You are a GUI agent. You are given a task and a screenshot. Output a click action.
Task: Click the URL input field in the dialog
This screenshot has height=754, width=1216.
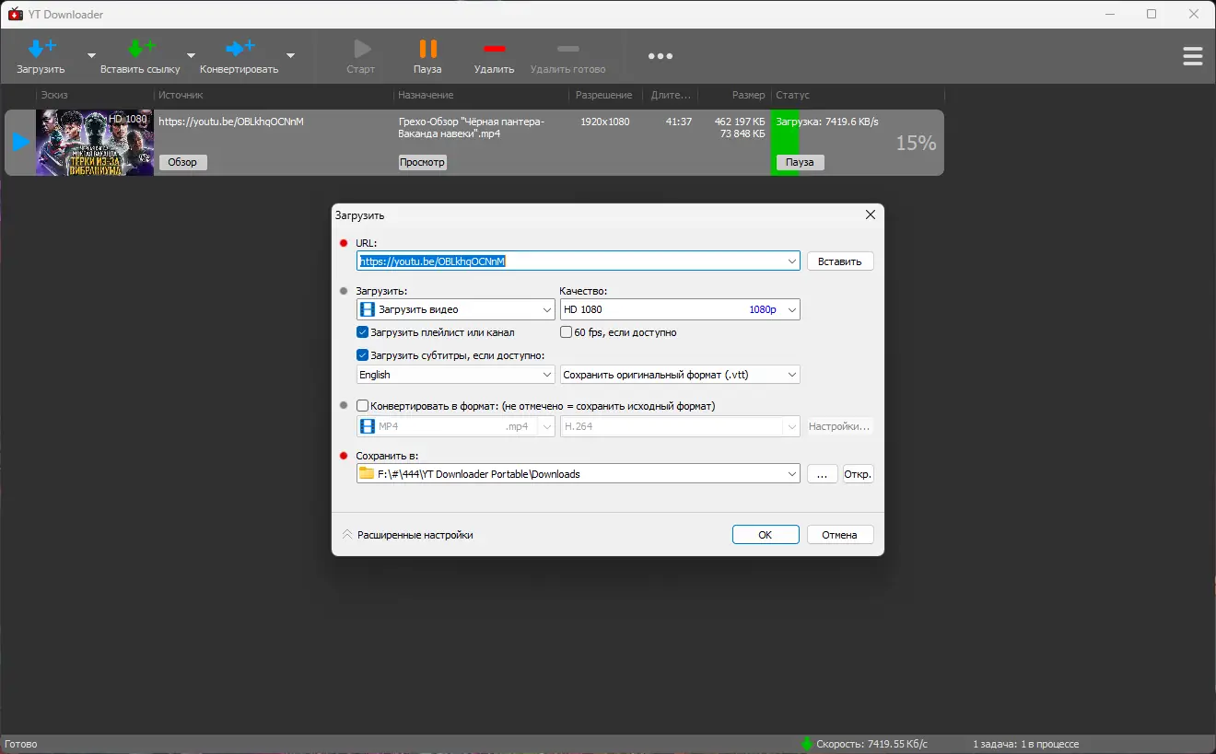pyautogui.click(x=578, y=261)
